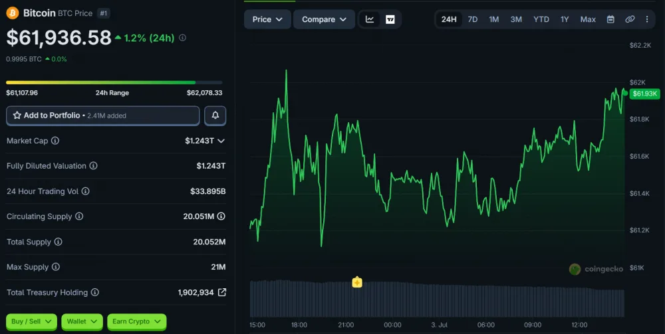This screenshot has width=665, height=334.
Task: Click the #1 rank badge
Action: tap(104, 13)
